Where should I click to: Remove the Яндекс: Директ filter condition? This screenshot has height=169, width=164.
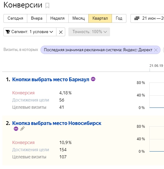[x=156, y=50]
